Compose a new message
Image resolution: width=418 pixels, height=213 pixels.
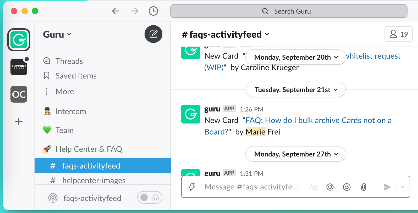click(x=153, y=34)
